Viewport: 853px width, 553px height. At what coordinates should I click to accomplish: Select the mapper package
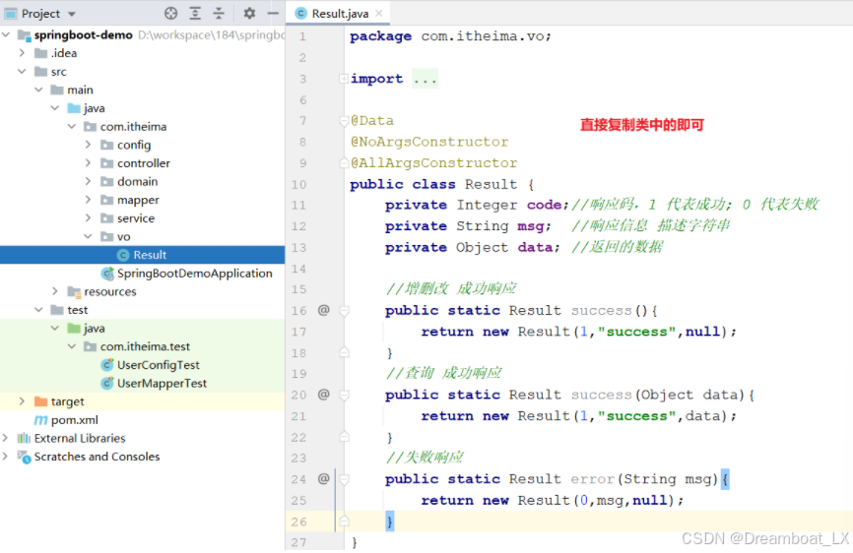[138, 200]
